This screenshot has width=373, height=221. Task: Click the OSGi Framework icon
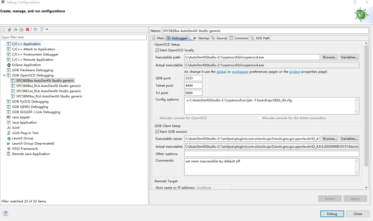pos(9,149)
